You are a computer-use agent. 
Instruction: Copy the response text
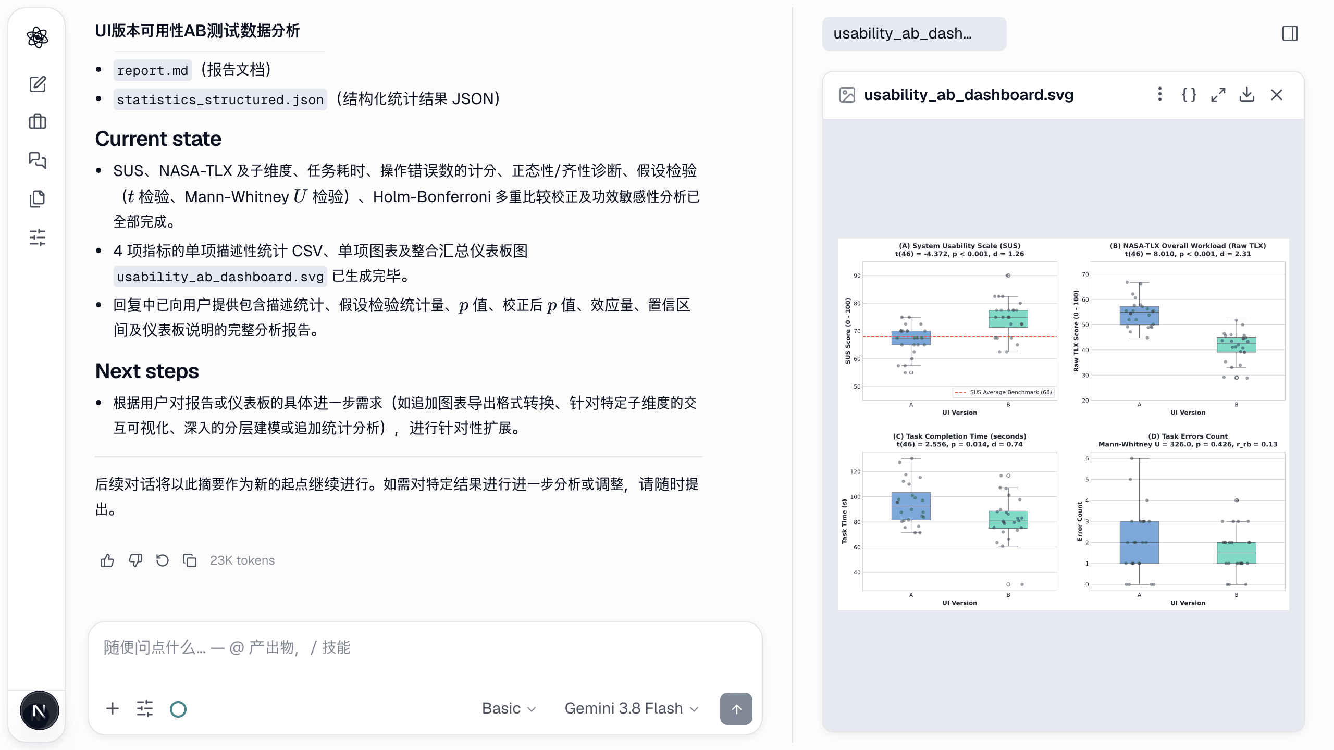click(190, 560)
